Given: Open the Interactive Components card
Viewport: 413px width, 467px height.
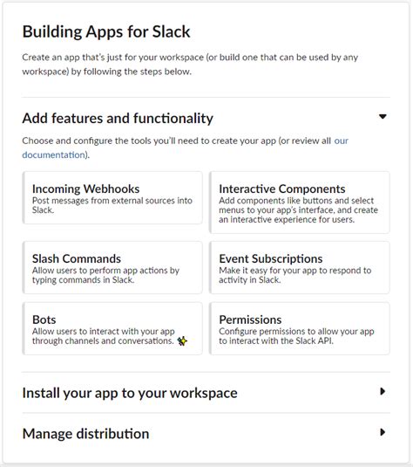Looking at the screenshot, I should click(x=300, y=203).
